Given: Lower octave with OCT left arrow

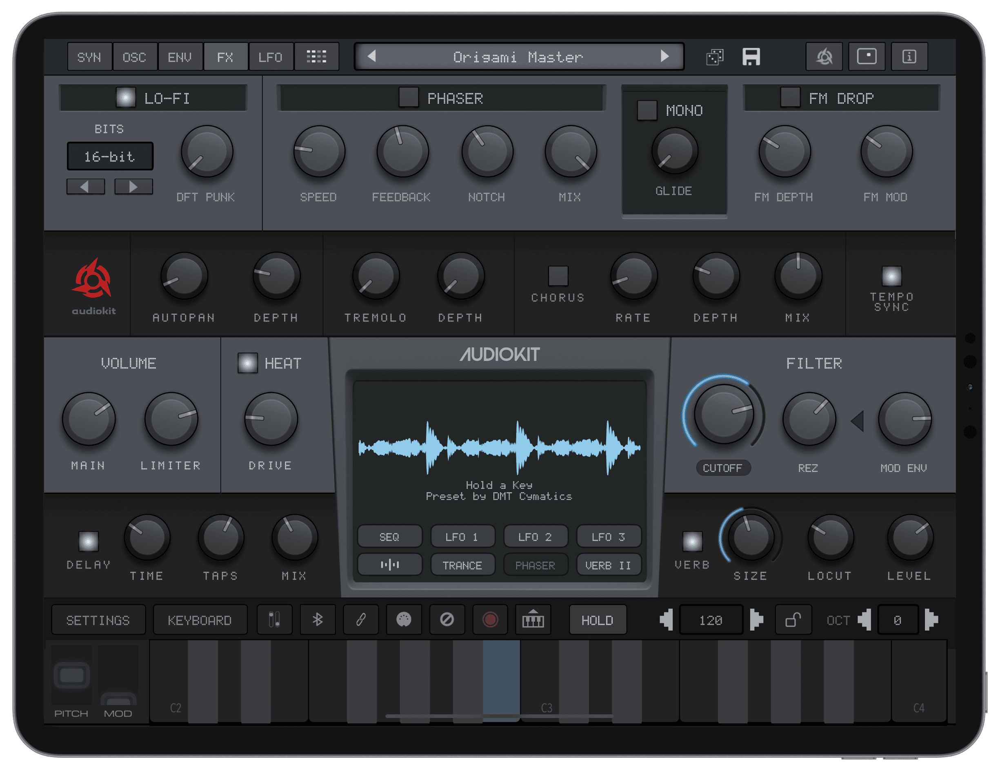Looking at the screenshot, I should click(x=864, y=620).
